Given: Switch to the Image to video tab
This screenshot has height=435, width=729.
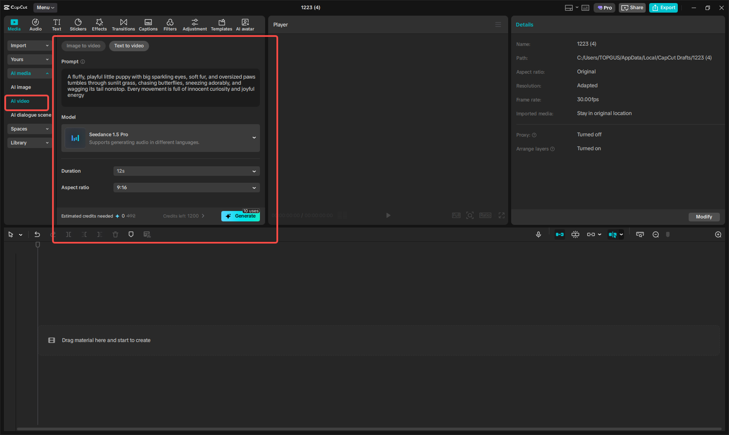Looking at the screenshot, I should coord(83,46).
